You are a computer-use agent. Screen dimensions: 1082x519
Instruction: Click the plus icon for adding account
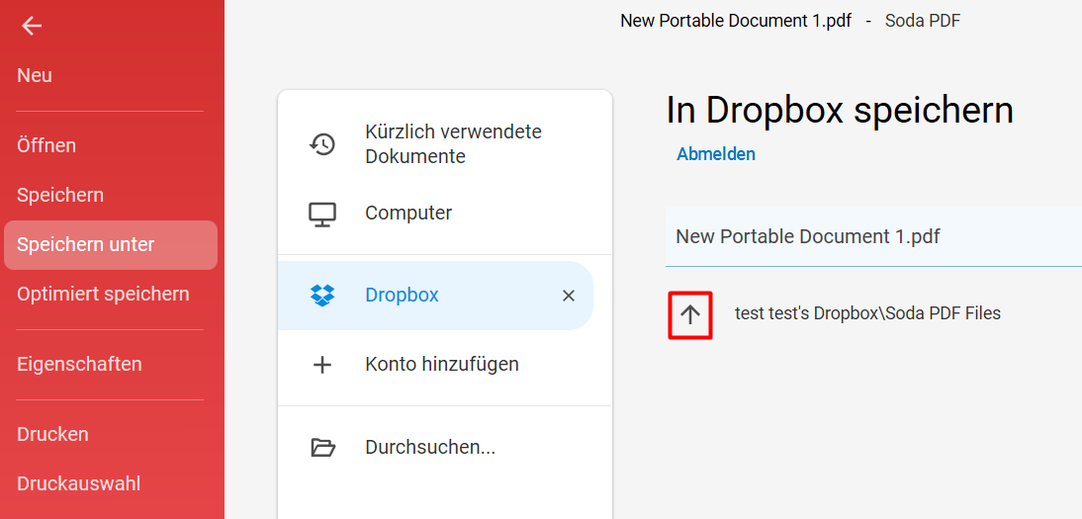(x=322, y=365)
